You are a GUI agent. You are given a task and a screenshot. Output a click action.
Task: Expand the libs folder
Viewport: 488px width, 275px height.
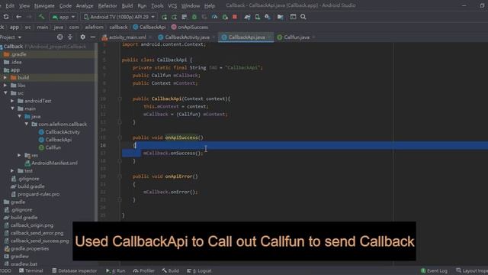5,85
